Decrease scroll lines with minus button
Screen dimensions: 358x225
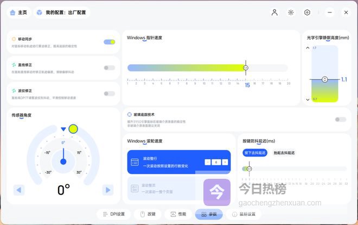click(208, 162)
